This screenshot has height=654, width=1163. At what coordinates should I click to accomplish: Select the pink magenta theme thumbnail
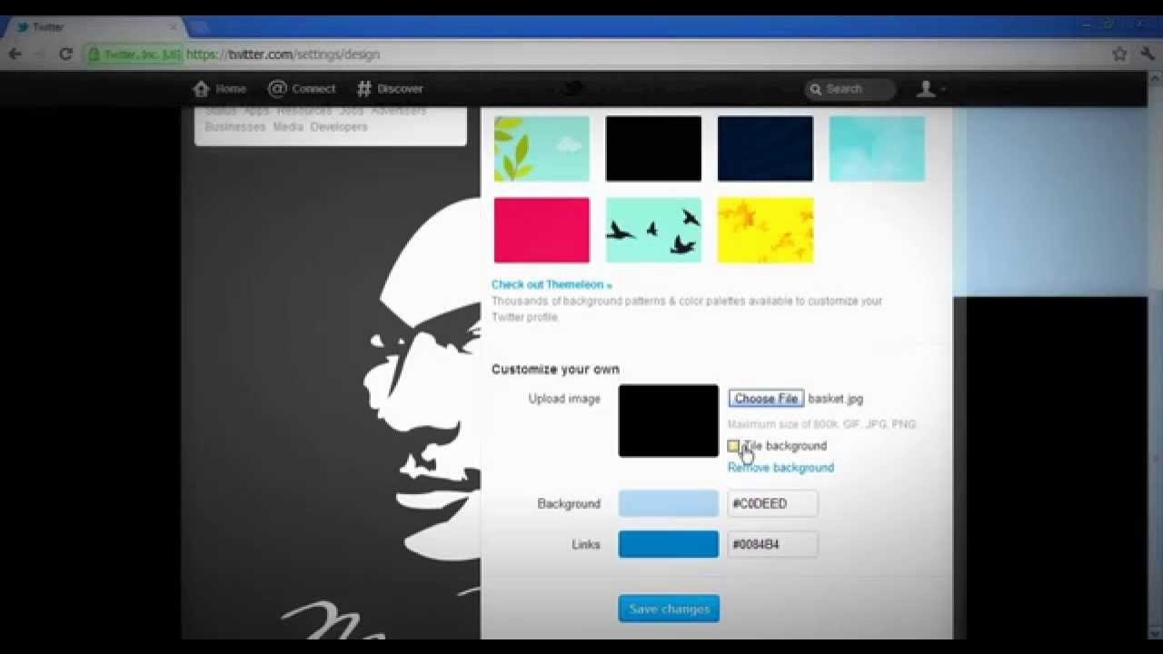[x=542, y=230]
